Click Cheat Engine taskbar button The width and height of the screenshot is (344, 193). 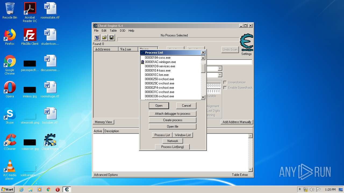click(67, 190)
